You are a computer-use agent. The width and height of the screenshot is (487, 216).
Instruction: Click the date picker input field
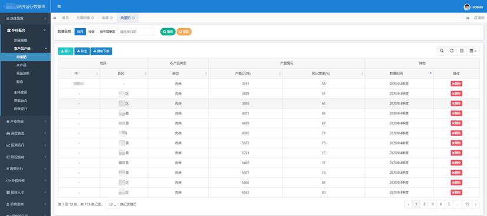pyautogui.click(x=136, y=32)
